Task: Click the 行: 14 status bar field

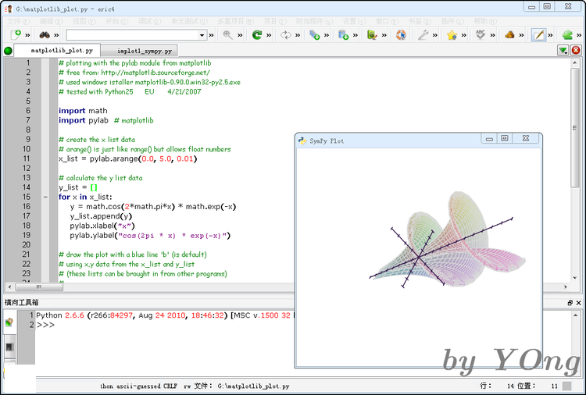Action: tap(497, 386)
